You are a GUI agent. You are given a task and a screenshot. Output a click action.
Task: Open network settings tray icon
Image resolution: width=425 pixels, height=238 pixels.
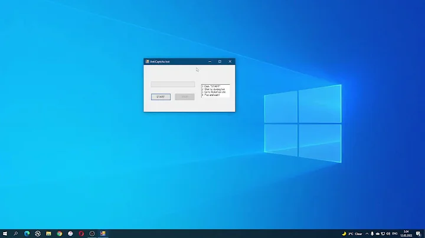[x=382, y=234]
